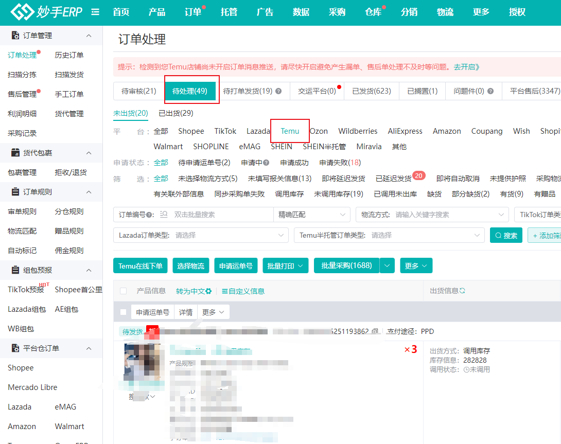Open the Temu半托管订单类型 dropdown
This screenshot has width=561, height=444.
point(389,235)
